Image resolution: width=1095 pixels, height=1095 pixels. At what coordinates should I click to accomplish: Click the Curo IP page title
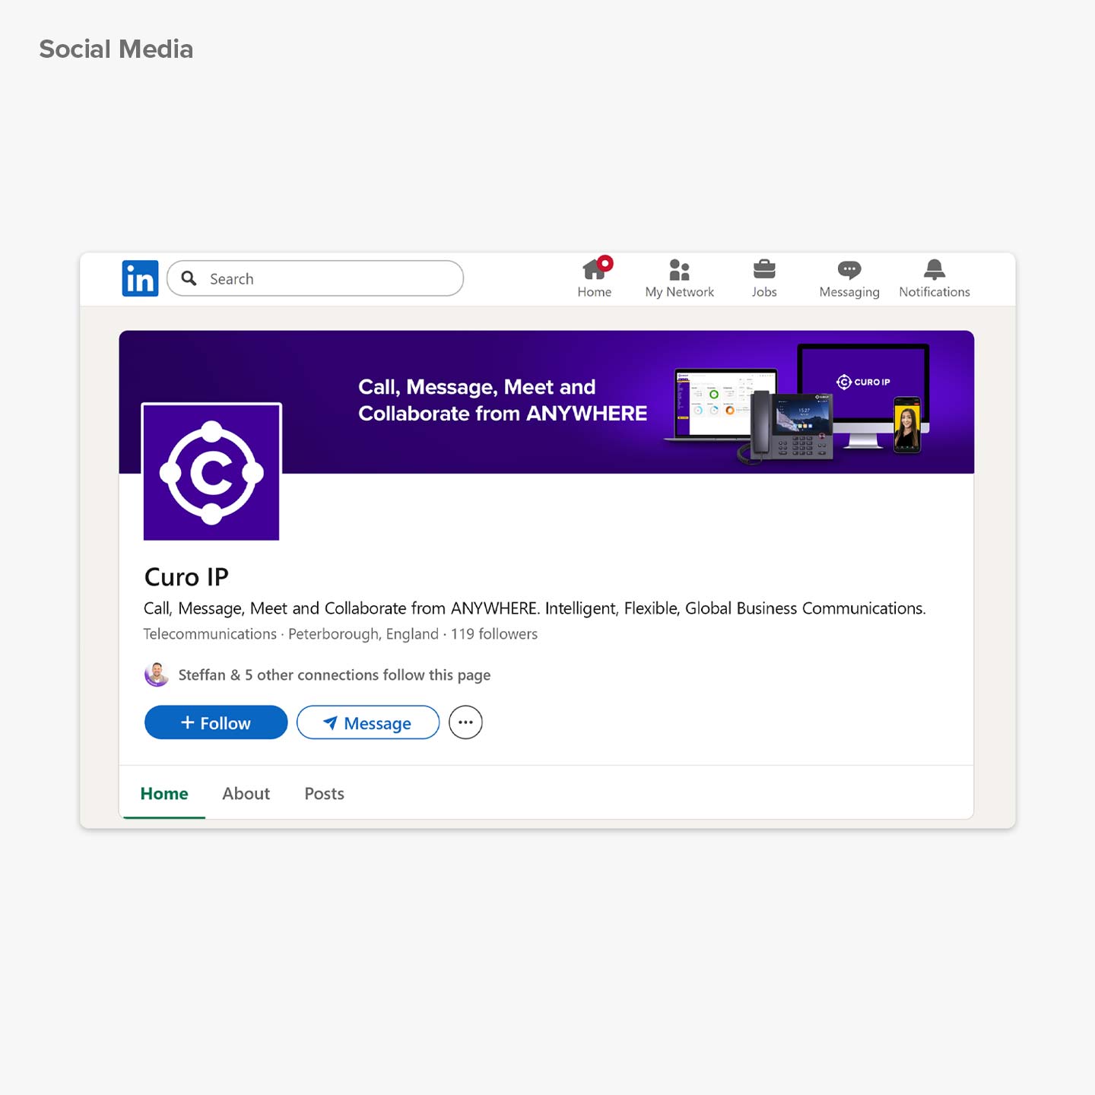tap(186, 577)
